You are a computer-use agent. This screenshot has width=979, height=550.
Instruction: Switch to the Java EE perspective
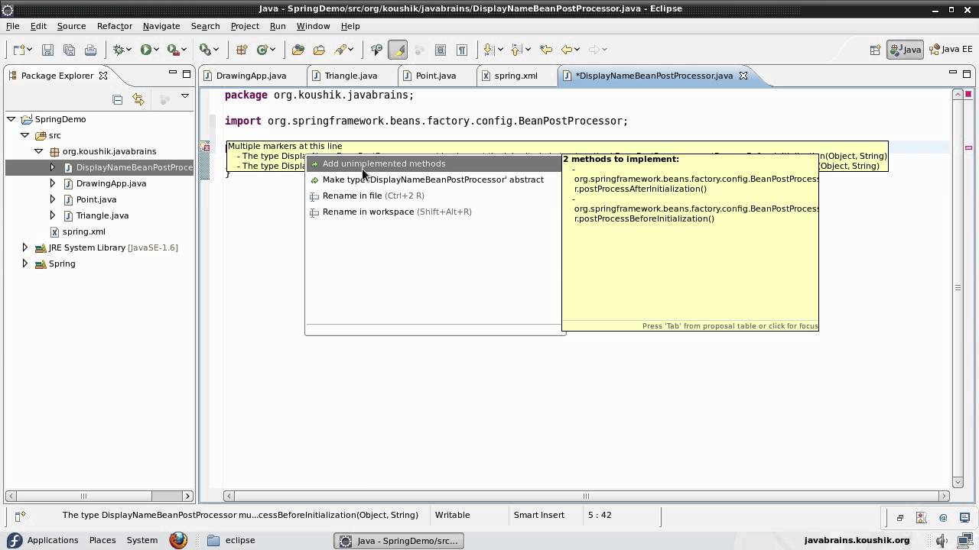point(951,50)
